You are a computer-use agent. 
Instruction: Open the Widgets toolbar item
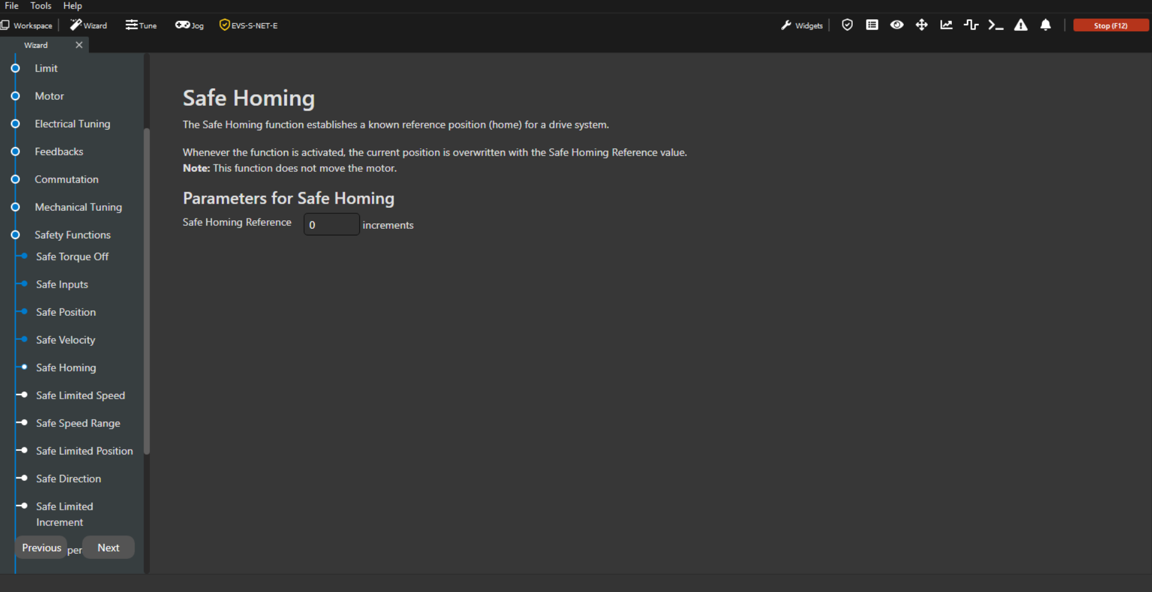(802, 25)
